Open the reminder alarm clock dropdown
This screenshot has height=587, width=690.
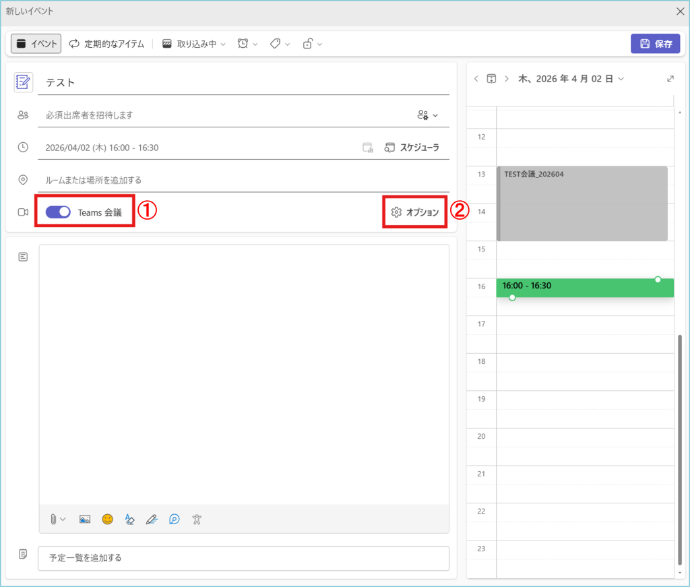coord(247,44)
